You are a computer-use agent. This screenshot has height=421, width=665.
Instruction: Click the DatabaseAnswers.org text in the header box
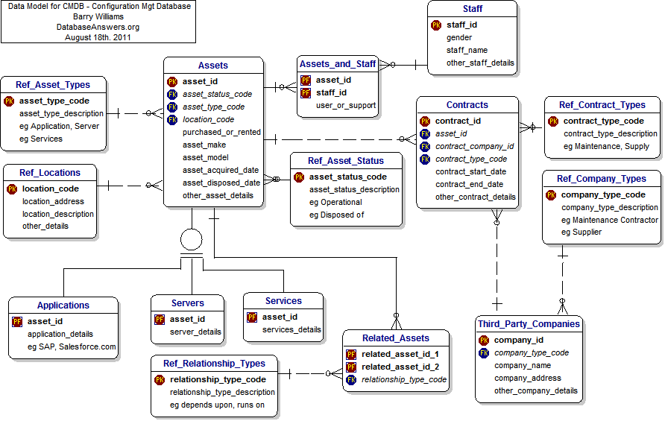[98, 27]
